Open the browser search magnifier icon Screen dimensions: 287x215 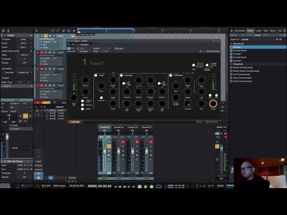tap(285, 30)
